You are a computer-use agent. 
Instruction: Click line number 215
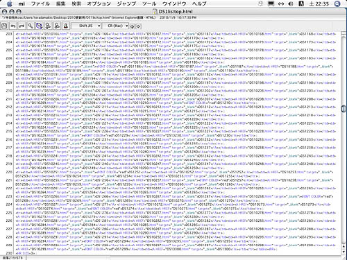point(9,131)
